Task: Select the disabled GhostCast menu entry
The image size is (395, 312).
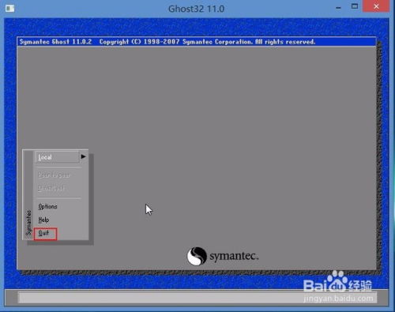Action: (51, 188)
